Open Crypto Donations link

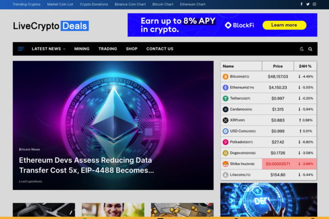(94, 4)
